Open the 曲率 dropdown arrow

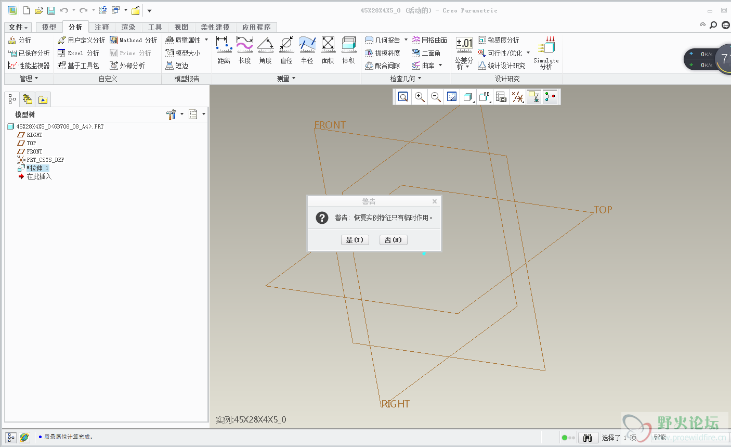point(440,66)
